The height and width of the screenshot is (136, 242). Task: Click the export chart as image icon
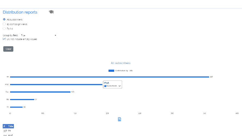click(x=119, y=119)
